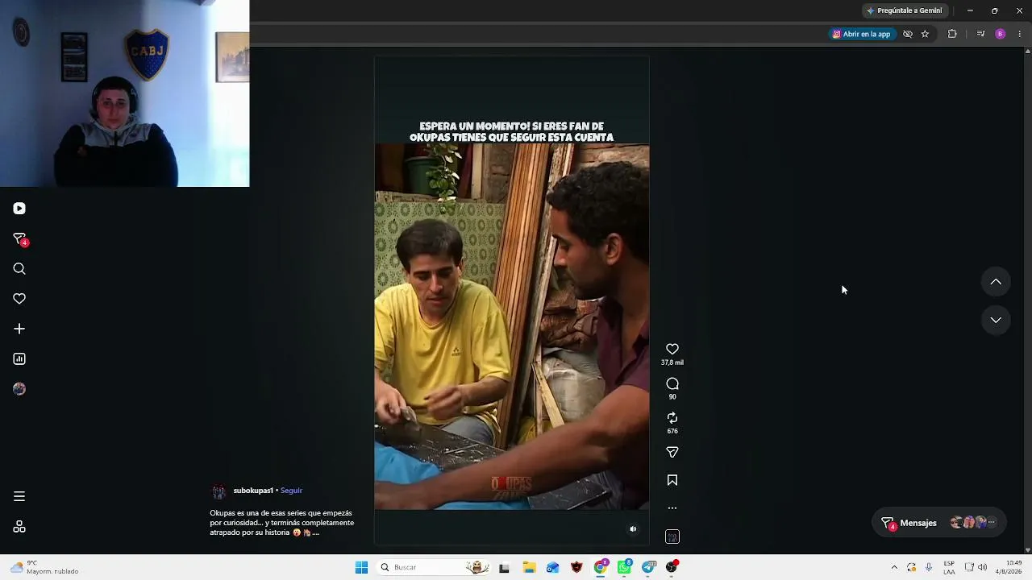The width and height of the screenshot is (1032, 580).
Task: Open notifications heart in the sidebar
Action: click(19, 299)
